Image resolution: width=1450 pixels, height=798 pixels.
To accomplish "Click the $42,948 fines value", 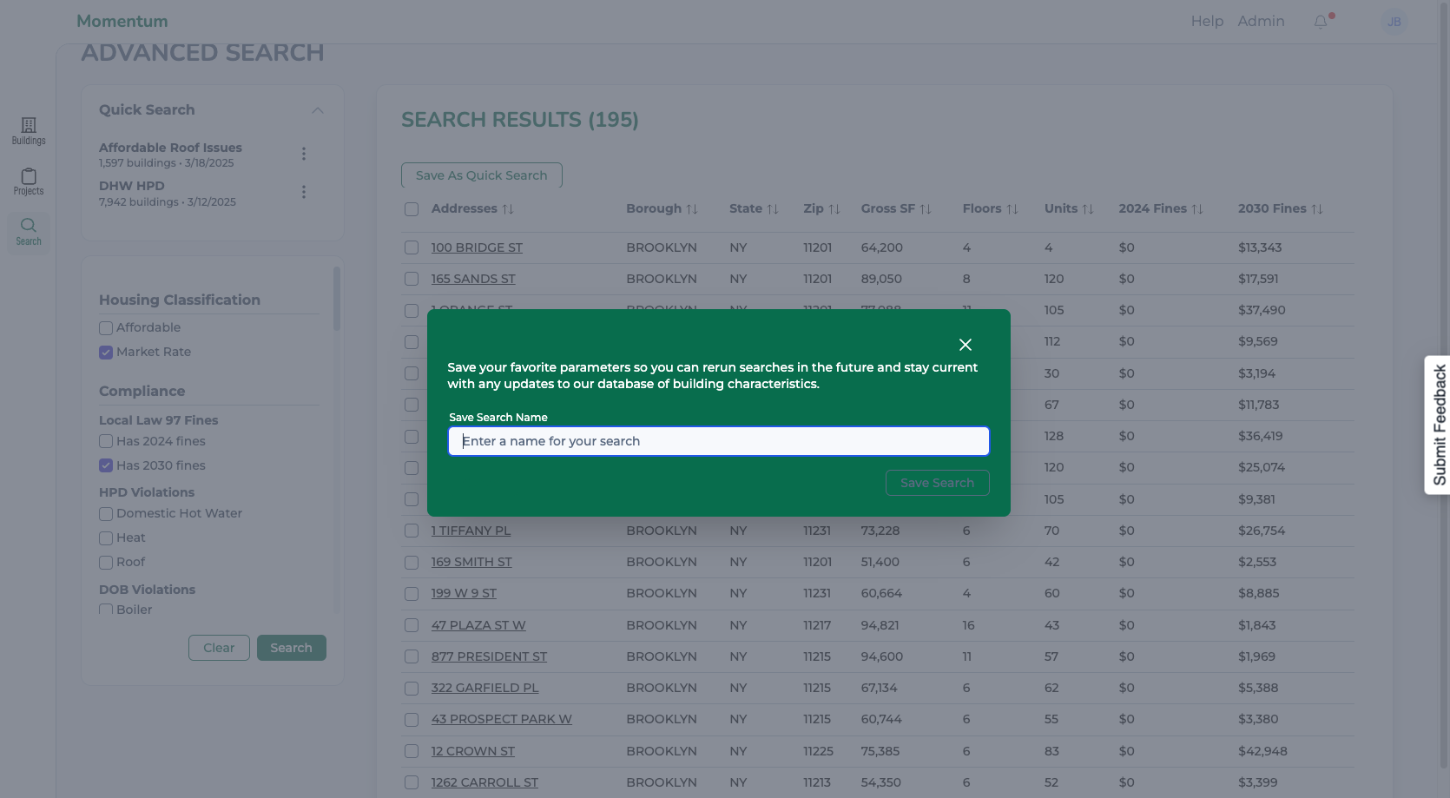I will click(x=1262, y=751).
